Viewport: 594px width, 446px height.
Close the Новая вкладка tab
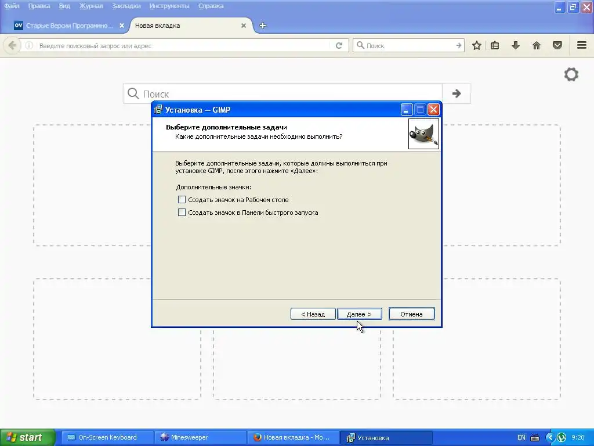click(x=244, y=26)
